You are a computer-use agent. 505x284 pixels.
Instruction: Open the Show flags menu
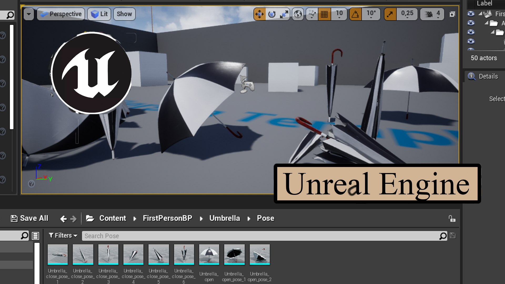pyautogui.click(x=124, y=14)
